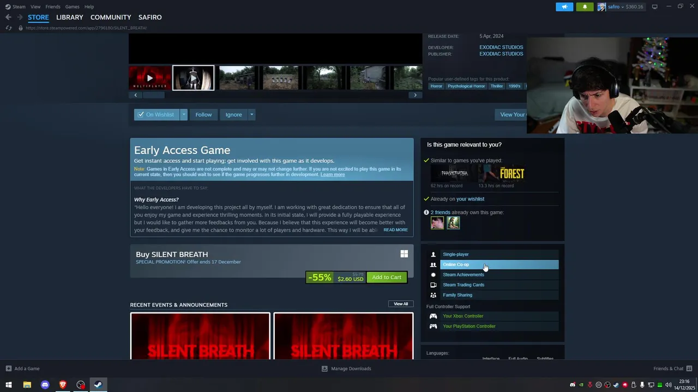Show previous media thumbnails with left arrow
The width and height of the screenshot is (698, 392).
(x=136, y=95)
